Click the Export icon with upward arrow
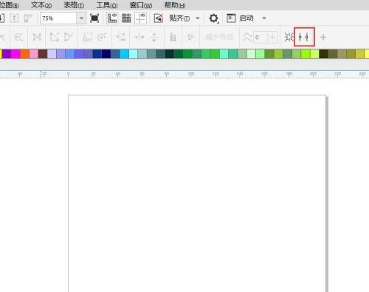Screen dimensions: 369x292 point(14,18)
